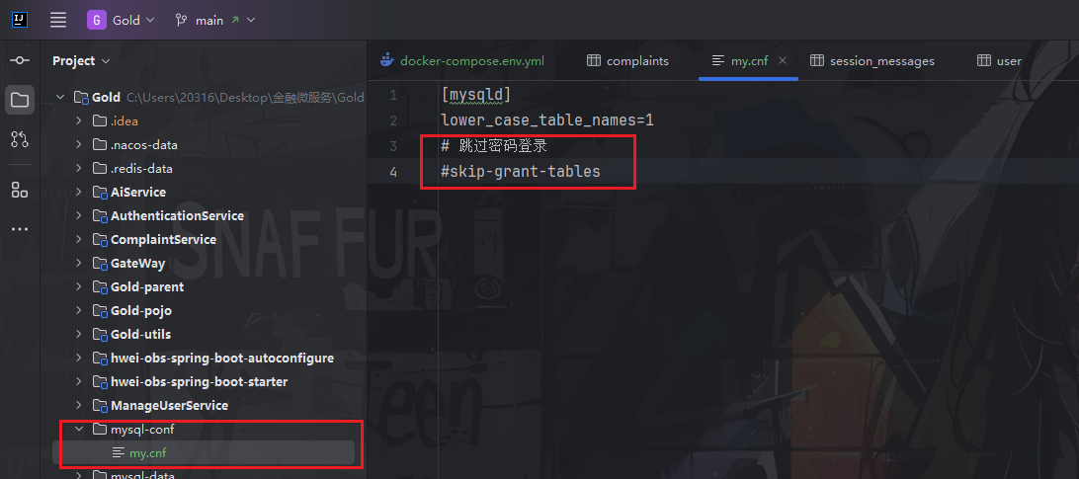The height and width of the screenshot is (479, 1079).
Task: Expand the .redis-data folder
Action: click(x=79, y=169)
